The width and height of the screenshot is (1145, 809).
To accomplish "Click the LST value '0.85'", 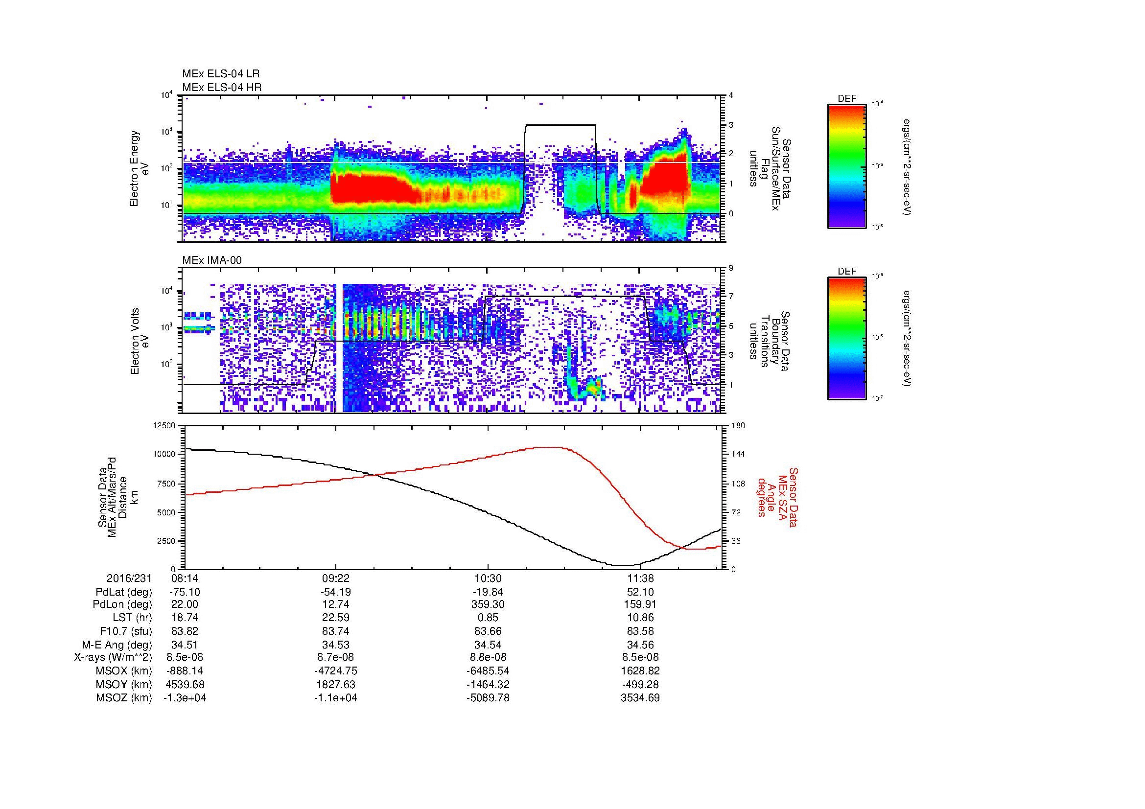I will 488,618.
